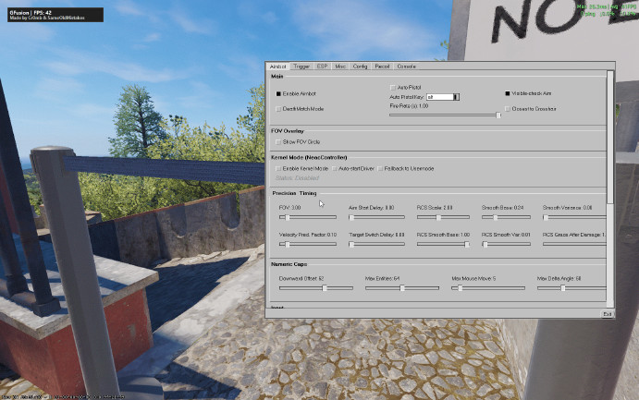Check the Auto Pistol option
The width and height of the screenshot is (639, 400).
(x=392, y=87)
